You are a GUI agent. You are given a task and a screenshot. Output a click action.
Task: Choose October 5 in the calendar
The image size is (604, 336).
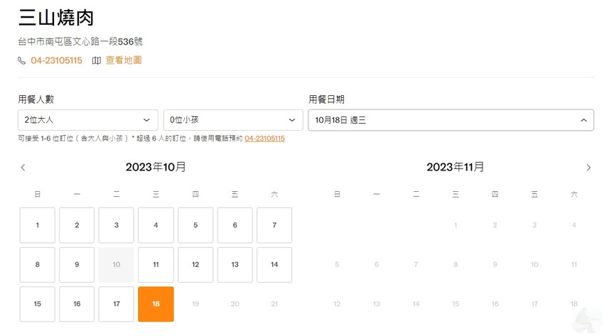195,225
